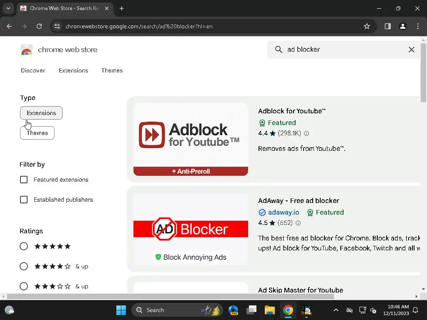Open Task View on the taskbar
Viewport: 427px width, 320px height.
[x=251, y=310]
